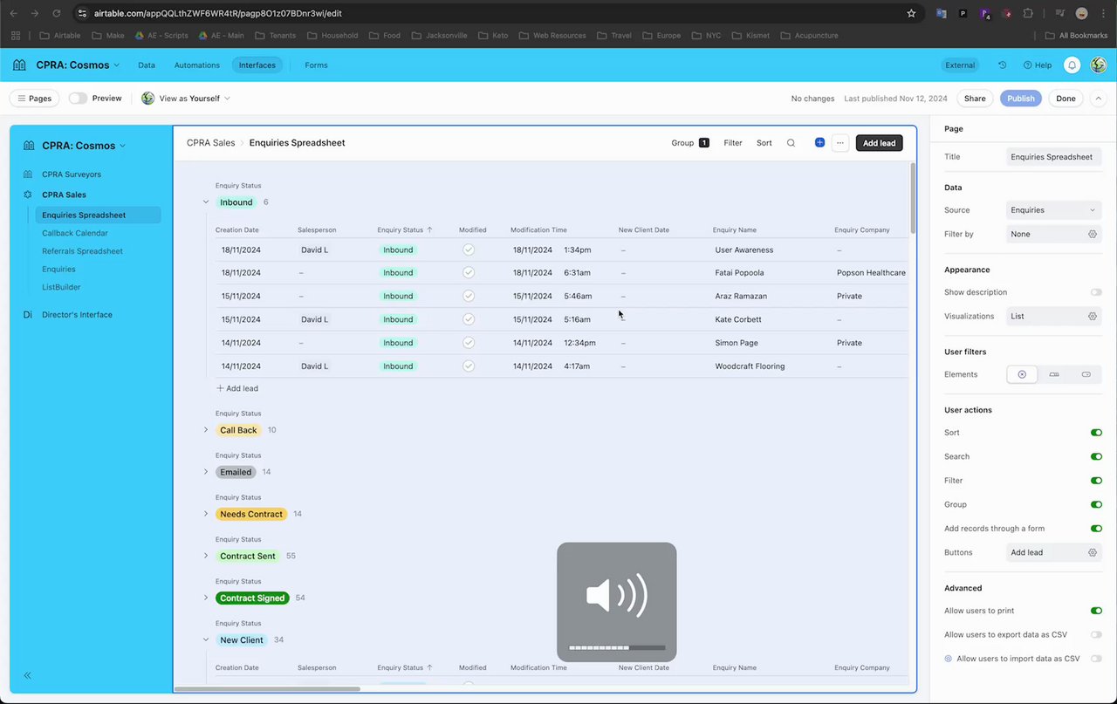Image resolution: width=1117 pixels, height=704 pixels.
Task: Click the horizontal scrollbar under the table
Action: click(x=267, y=689)
